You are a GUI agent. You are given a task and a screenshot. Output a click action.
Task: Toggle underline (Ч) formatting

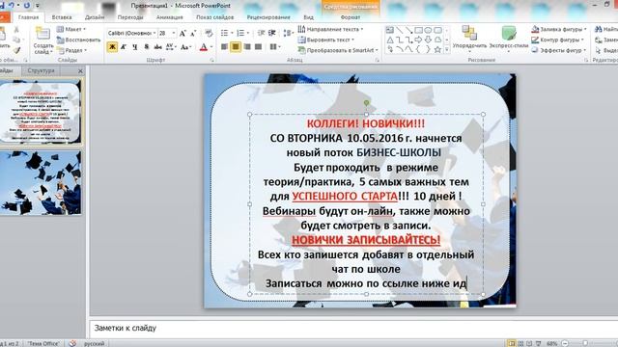pos(135,47)
